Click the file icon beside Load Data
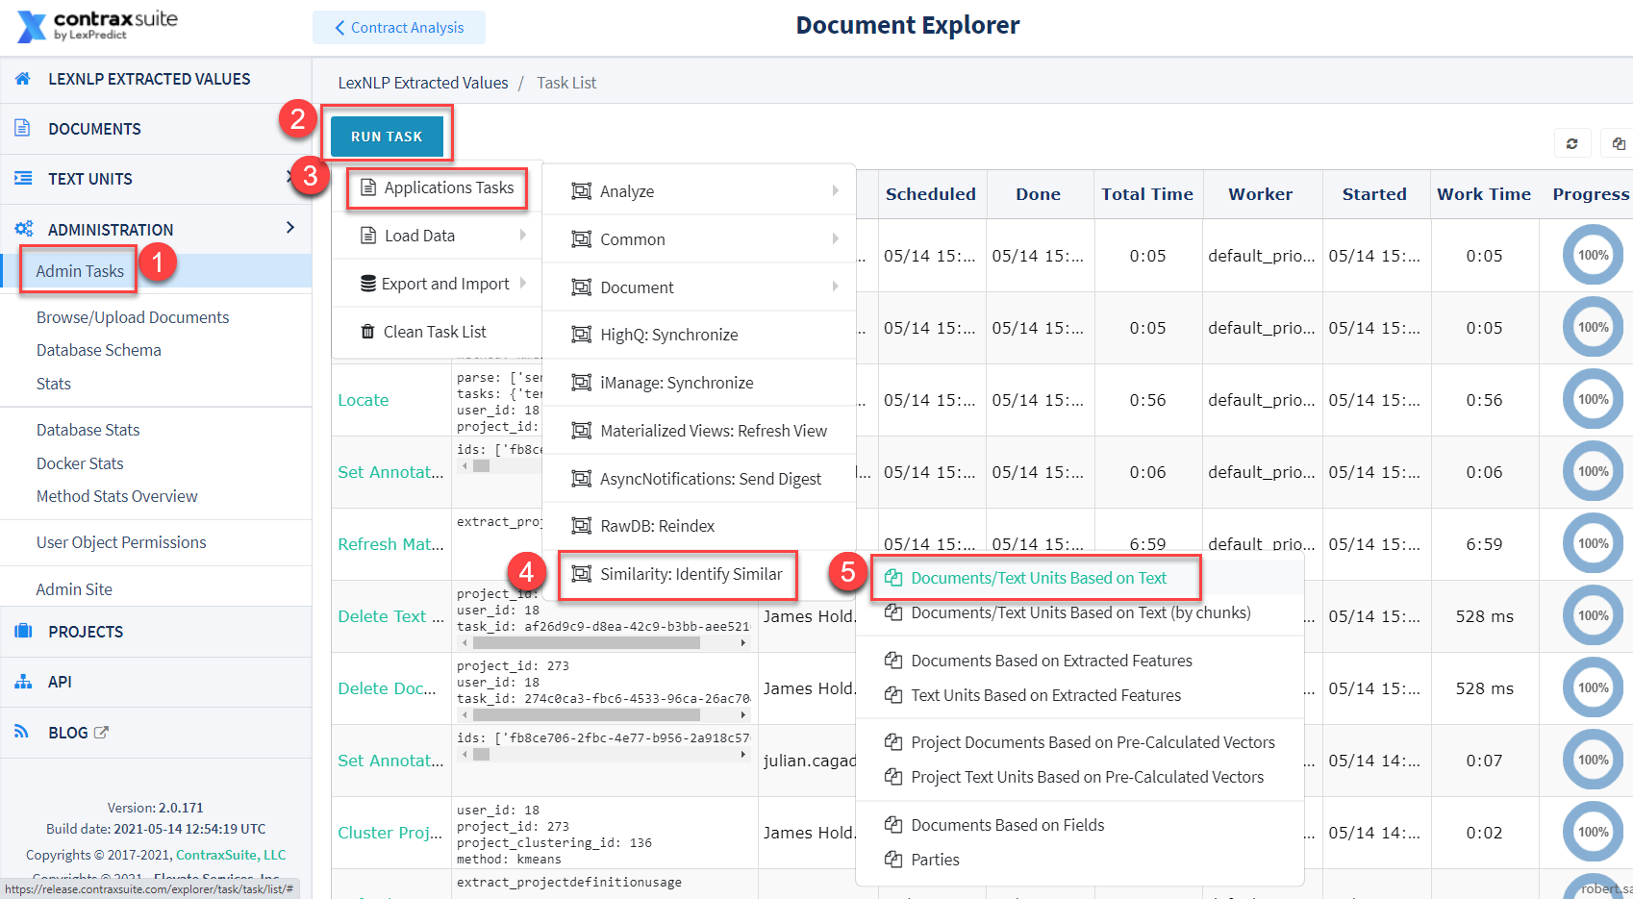This screenshot has width=1633, height=899. click(x=368, y=236)
